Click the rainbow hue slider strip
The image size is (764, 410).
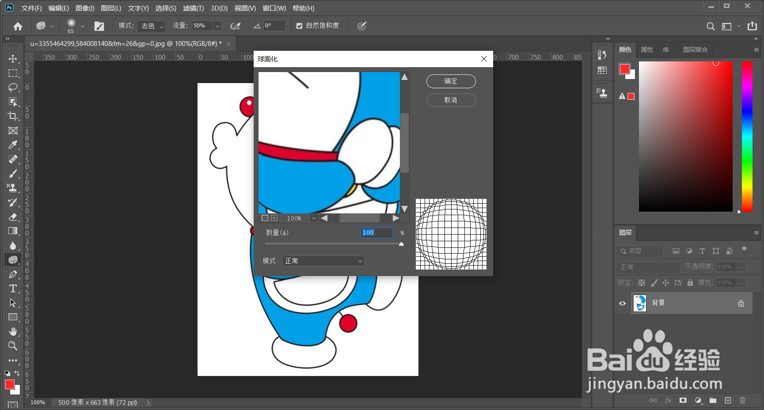[x=747, y=136]
